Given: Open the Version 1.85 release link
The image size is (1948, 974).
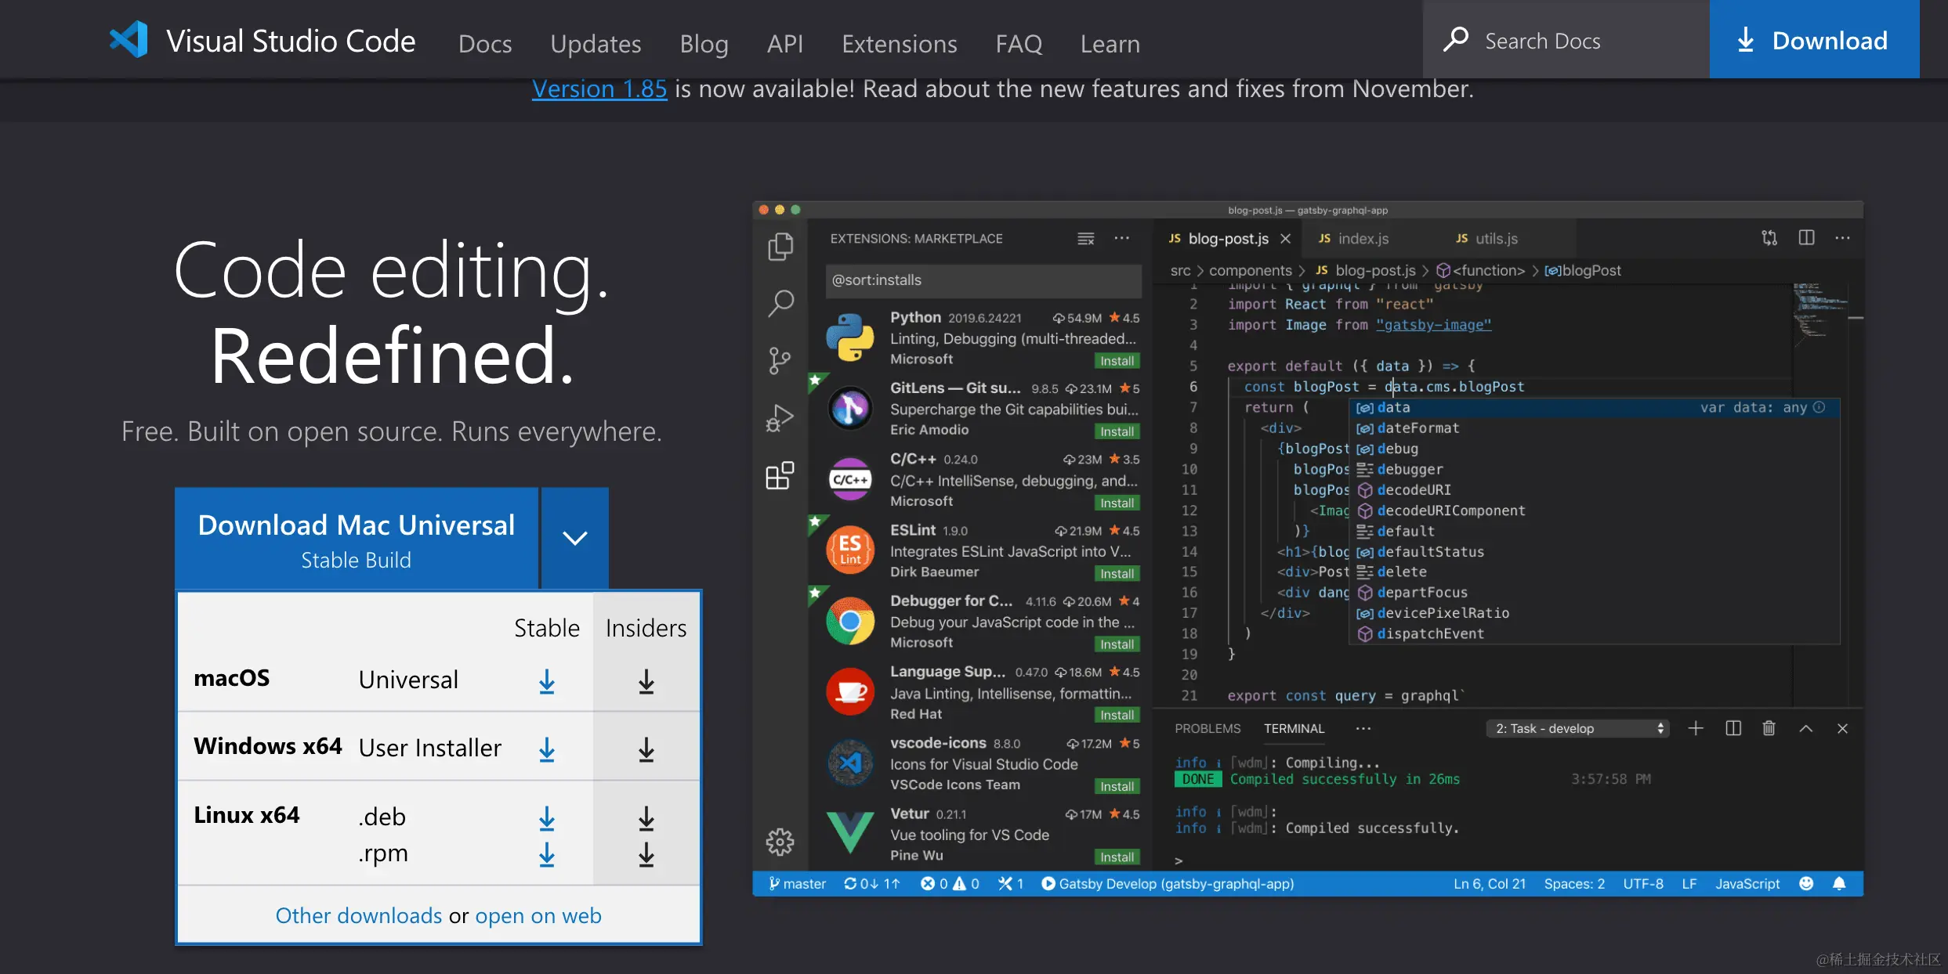Looking at the screenshot, I should coord(599,89).
